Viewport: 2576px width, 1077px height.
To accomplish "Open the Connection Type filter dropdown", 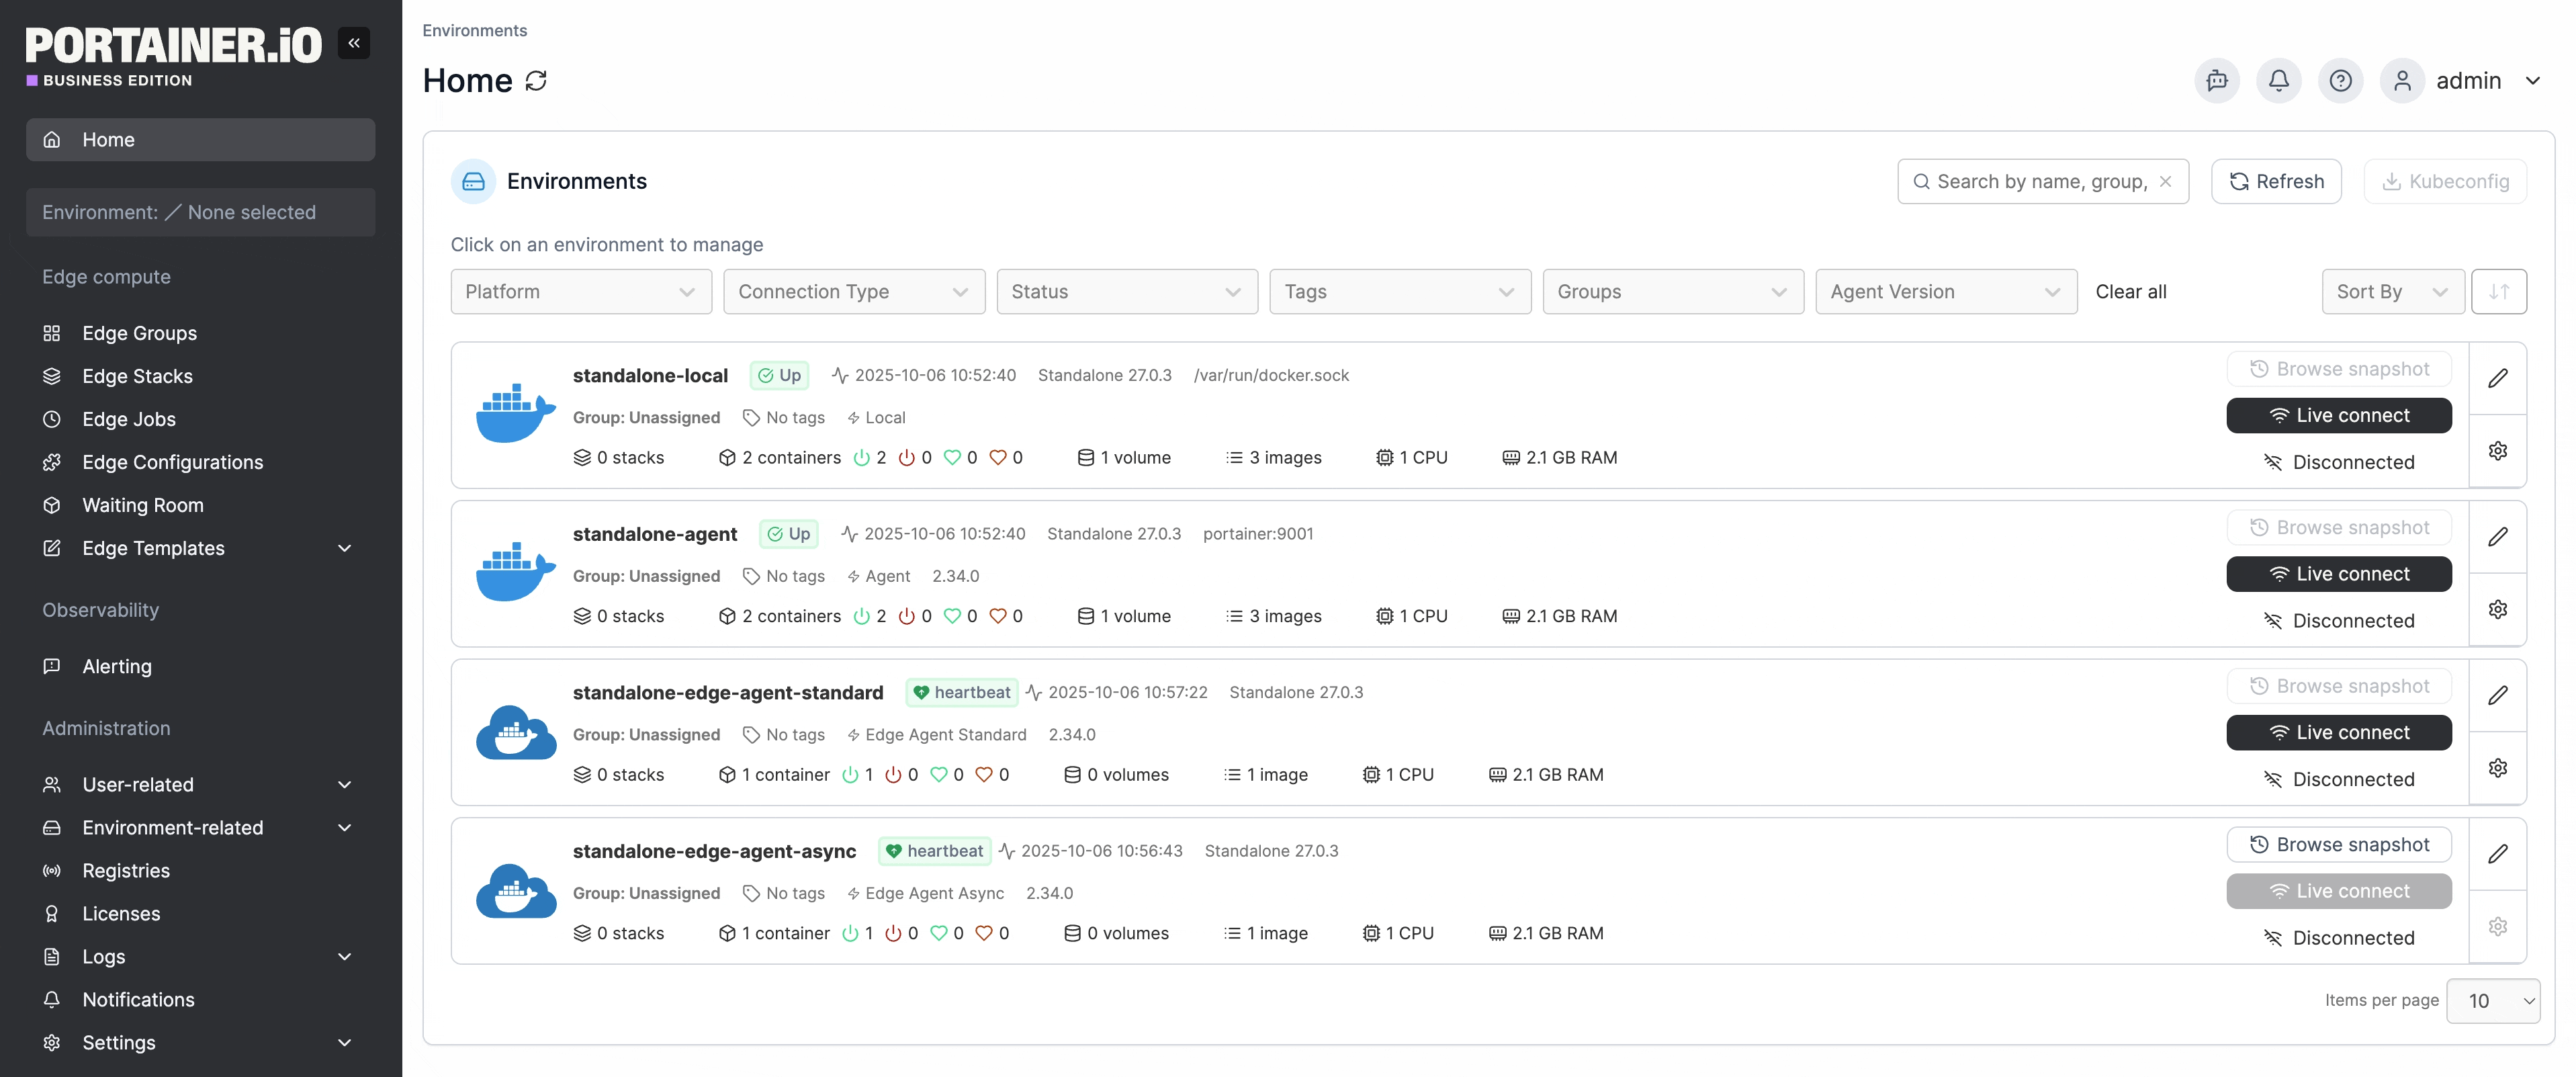I will pyautogui.click(x=853, y=292).
